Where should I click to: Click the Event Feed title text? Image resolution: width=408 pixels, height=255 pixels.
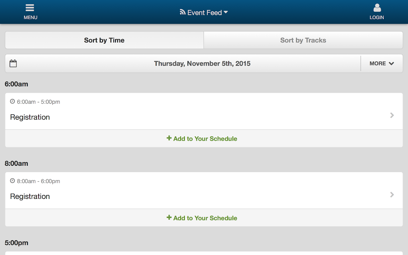pos(205,13)
